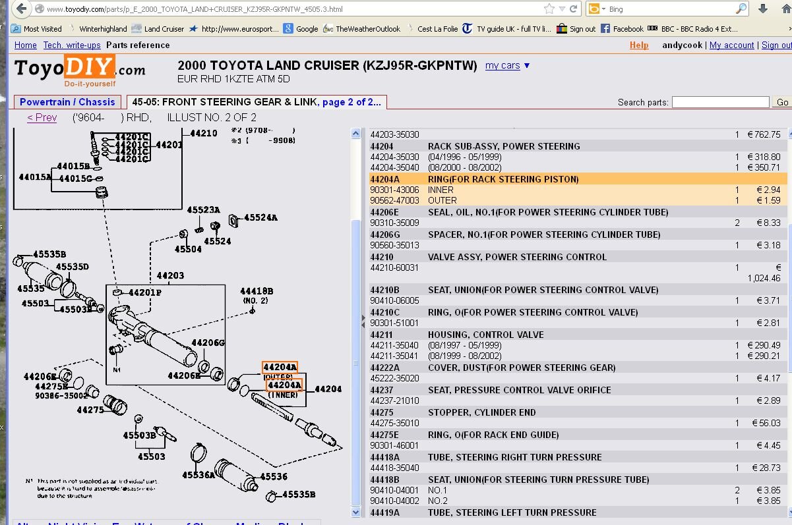This screenshot has height=525, width=792.
Task: Open Tech. write-ups page
Action: pos(71,45)
